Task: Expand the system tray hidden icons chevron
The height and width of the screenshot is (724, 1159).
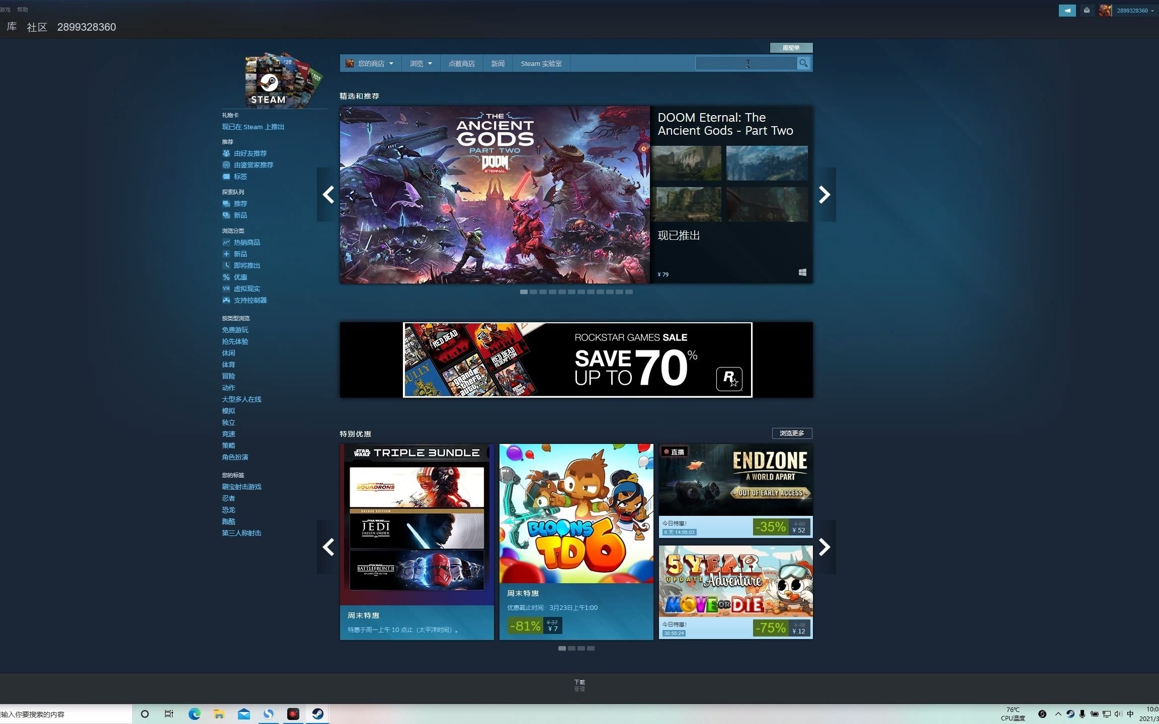Action: [x=1058, y=714]
